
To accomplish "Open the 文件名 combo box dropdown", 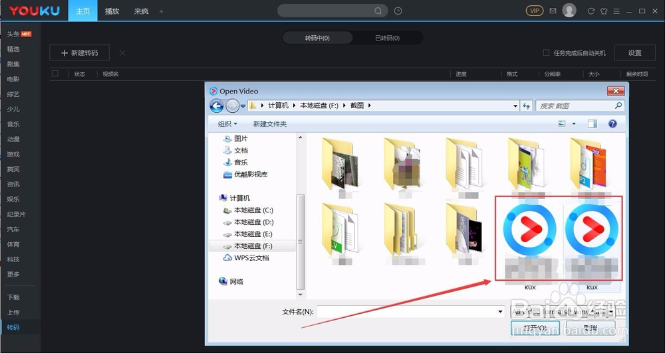I will [x=501, y=312].
